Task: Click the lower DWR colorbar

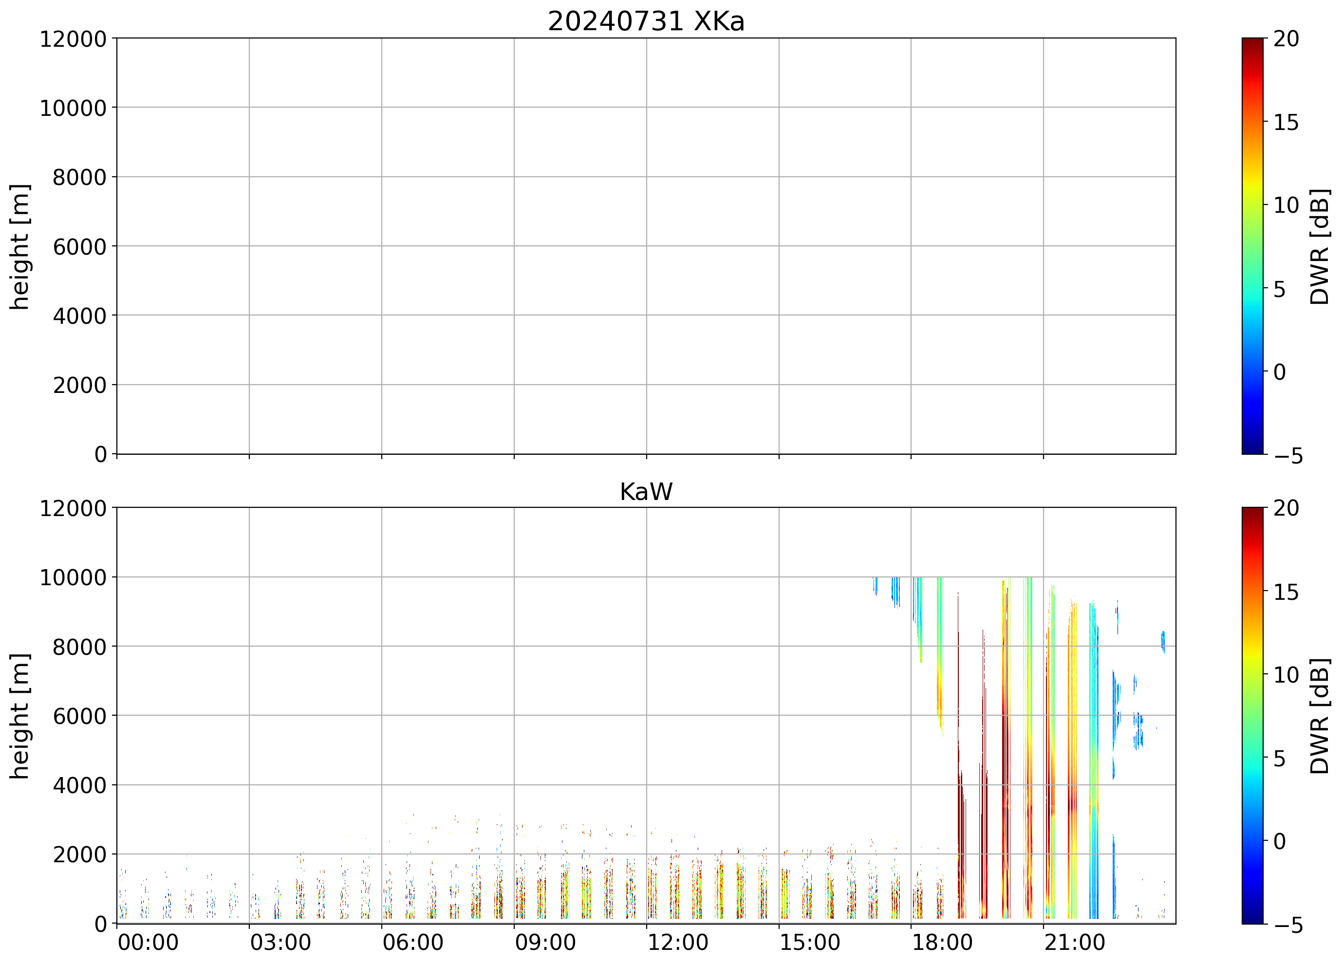Action: [x=1252, y=715]
